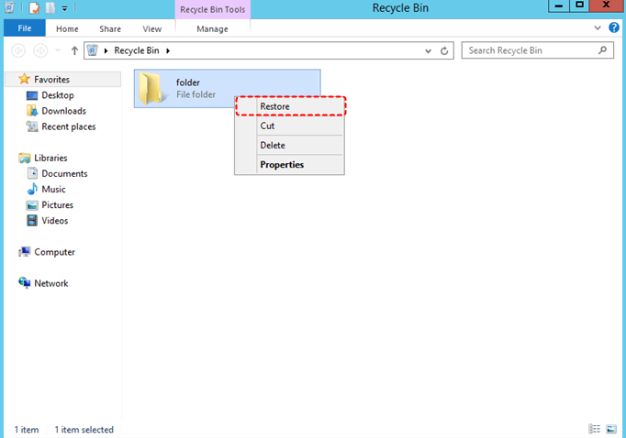Image resolution: width=626 pixels, height=438 pixels.
Task: Click the Recycle Bin Tools contextual tab header
Action: tap(212, 9)
